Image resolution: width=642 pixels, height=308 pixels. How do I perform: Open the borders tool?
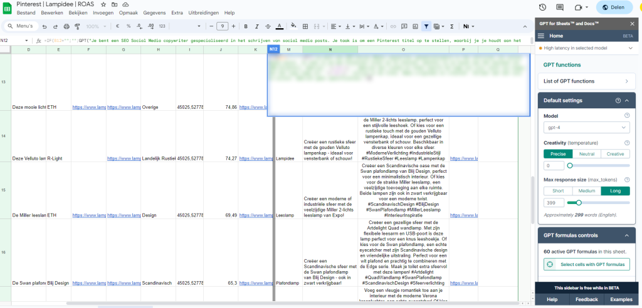click(x=305, y=26)
